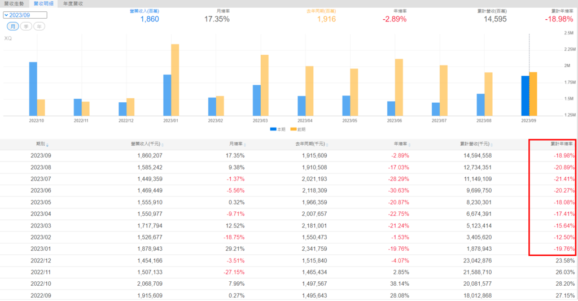
Task: Click revenue value 1,860,207 in table
Action: click(150, 156)
